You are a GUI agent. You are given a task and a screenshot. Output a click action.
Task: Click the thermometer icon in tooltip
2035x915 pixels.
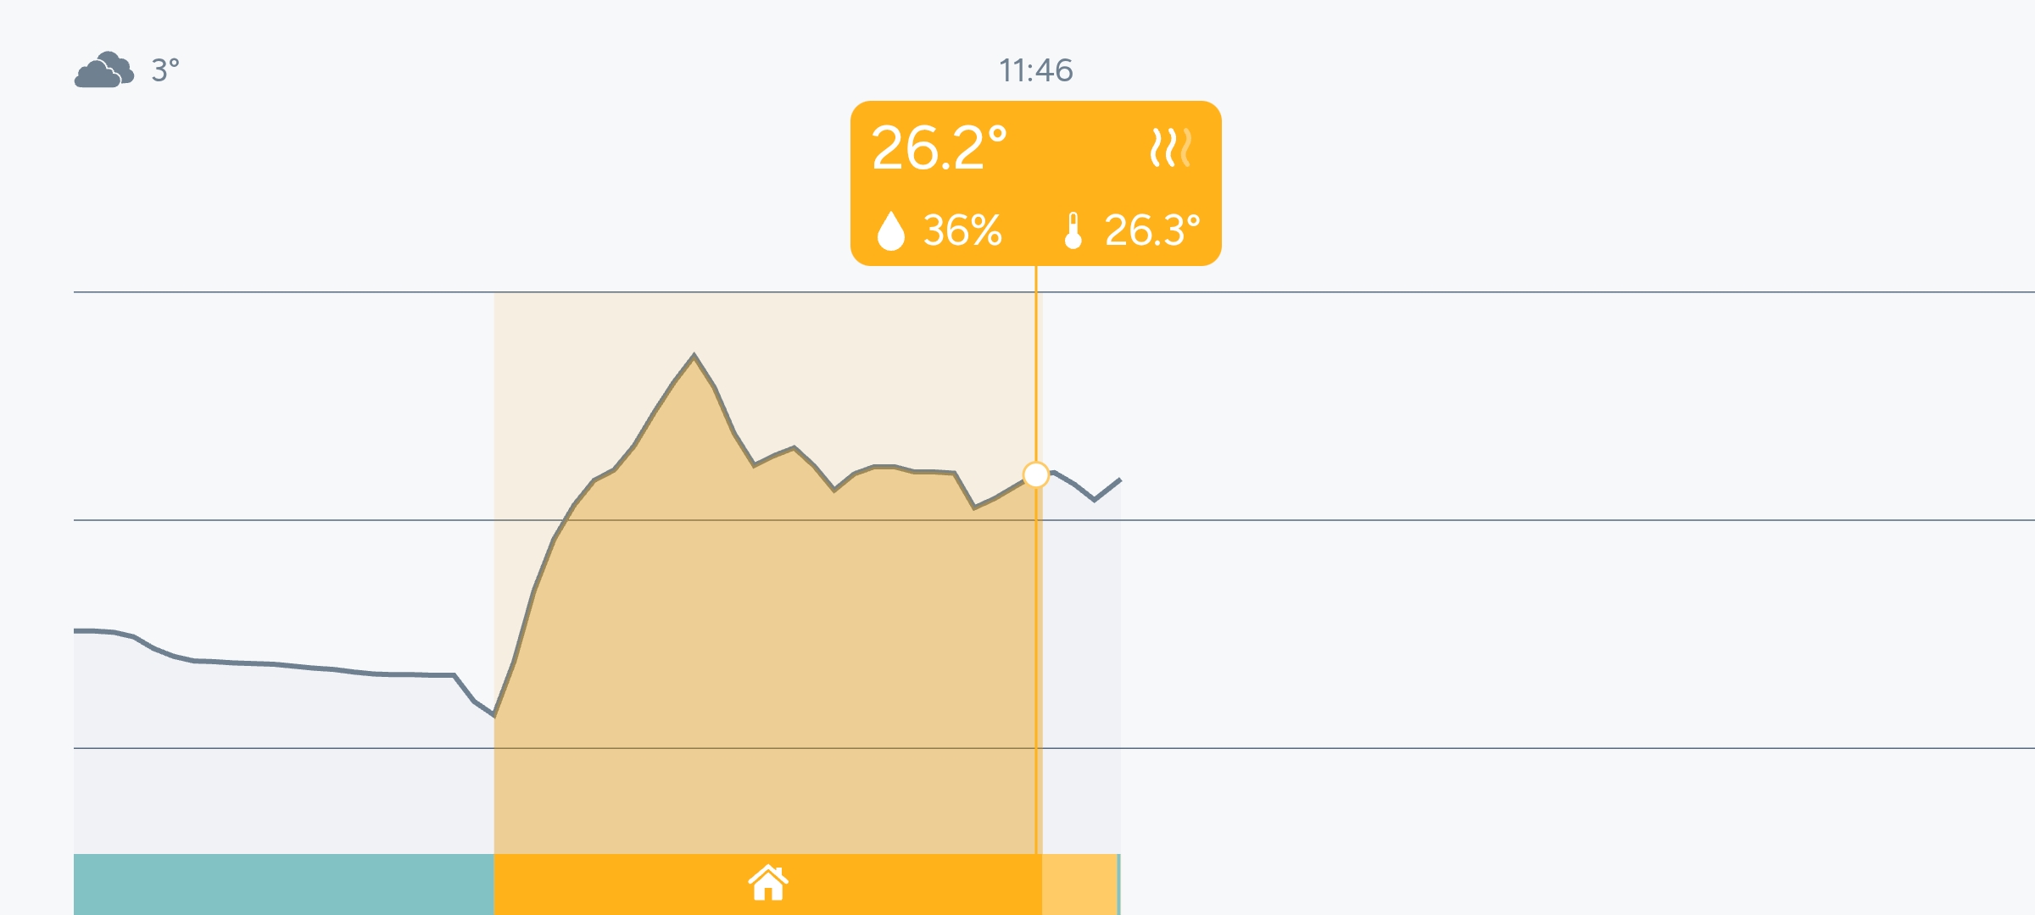[1073, 230]
